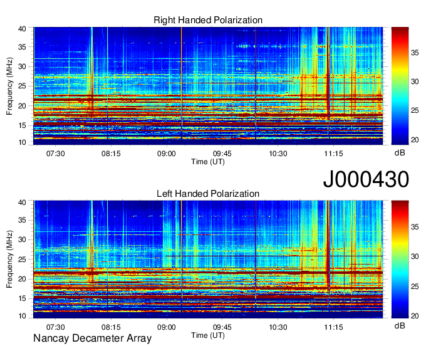This screenshot has height=346, width=426.
Task: Click the 25 dB label on lower colorbar
Action: click(415, 286)
